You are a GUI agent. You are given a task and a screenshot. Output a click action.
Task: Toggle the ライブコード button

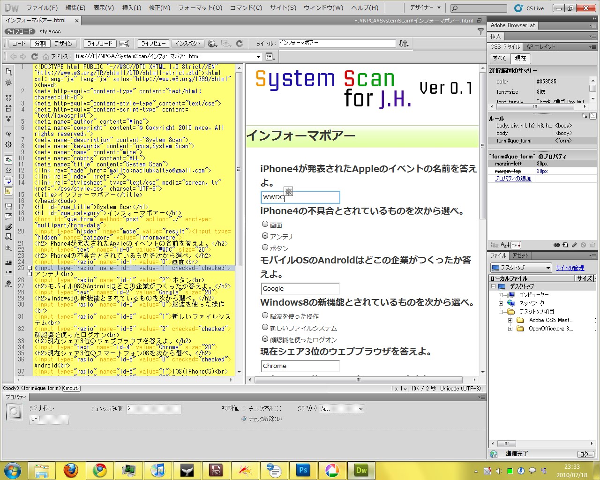100,43
